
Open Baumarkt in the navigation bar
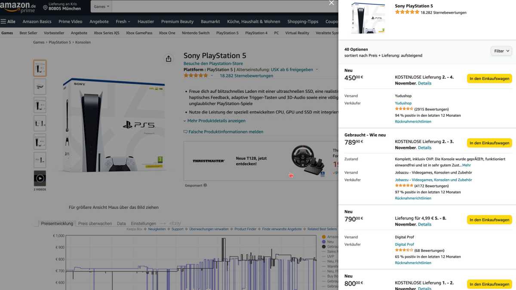point(210,21)
